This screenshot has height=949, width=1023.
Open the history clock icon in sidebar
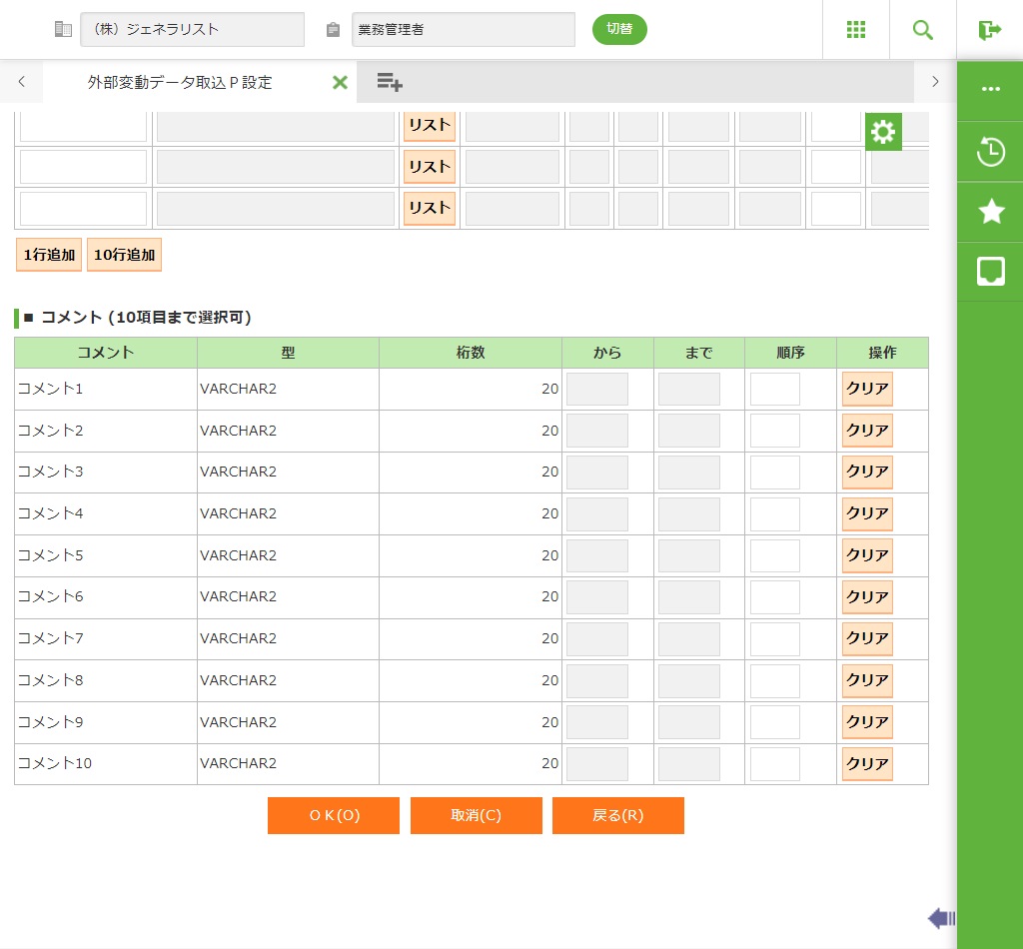point(990,152)
